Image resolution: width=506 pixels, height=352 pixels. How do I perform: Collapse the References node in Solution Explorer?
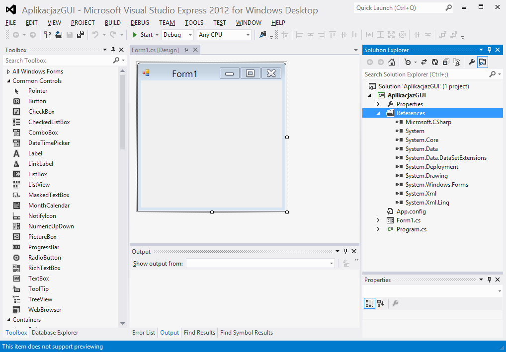pos(378,113)
